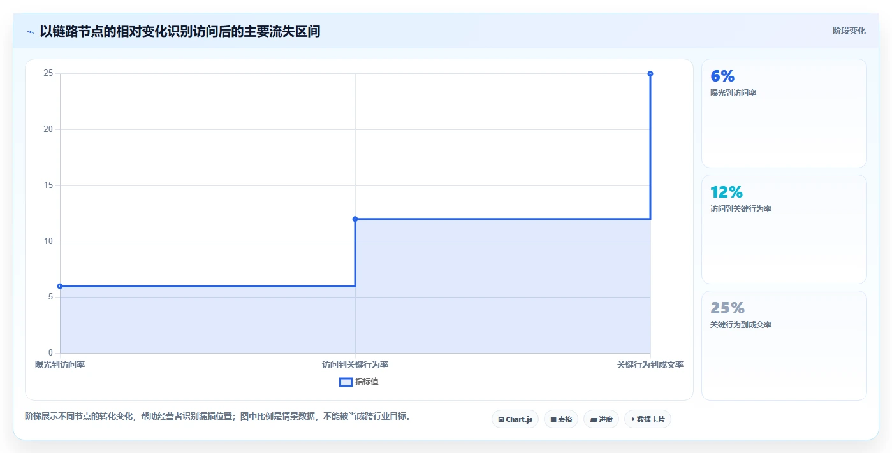Select the 12% 访问到关键行为率 card
892x453 pixels.
(x=784, y=229)
